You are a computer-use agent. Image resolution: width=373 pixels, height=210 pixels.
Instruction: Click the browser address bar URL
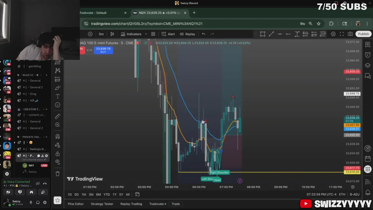pyautogui.click(x=147, y=24)
